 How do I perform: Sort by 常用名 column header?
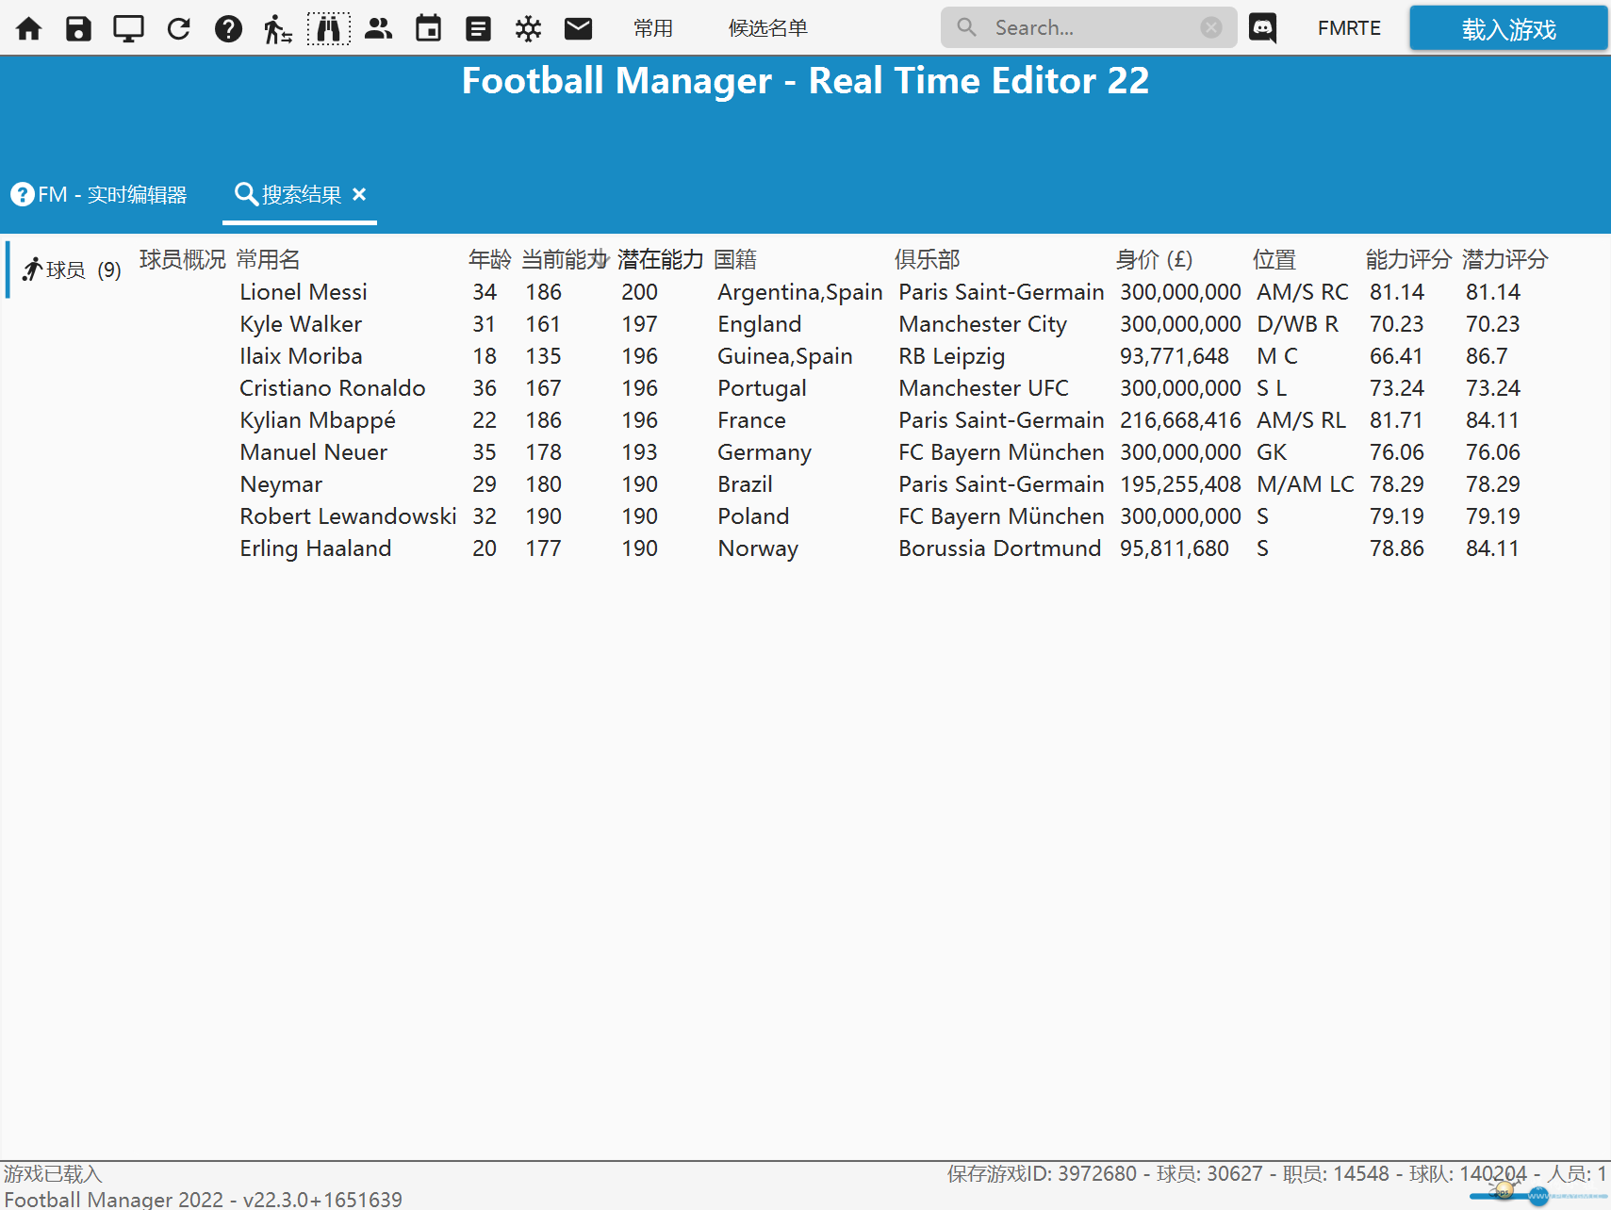(x=268, y=259)
